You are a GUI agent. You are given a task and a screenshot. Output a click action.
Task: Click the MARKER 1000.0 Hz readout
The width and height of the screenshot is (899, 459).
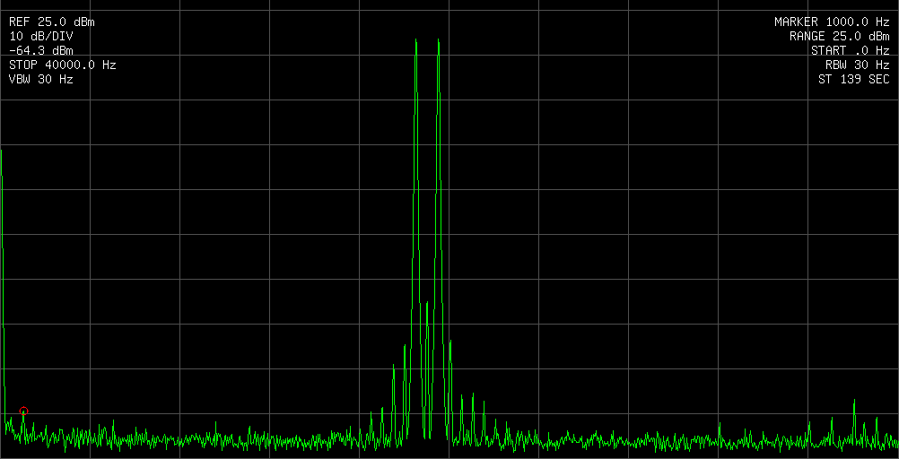click(832, 22)
